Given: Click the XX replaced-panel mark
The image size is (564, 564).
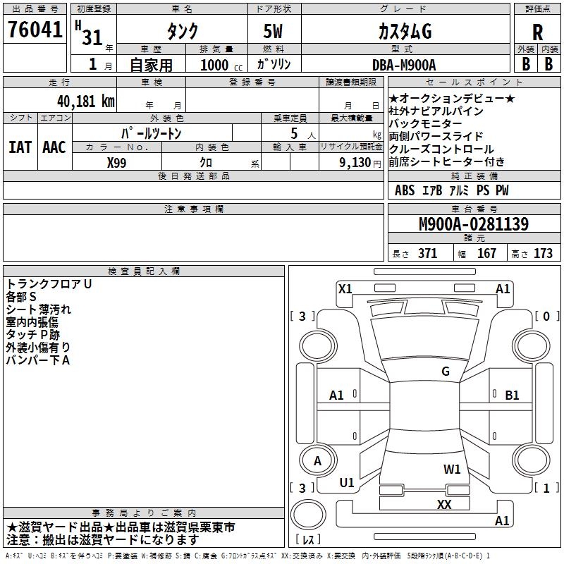Looking at the screenshot, I should (444, 504).
